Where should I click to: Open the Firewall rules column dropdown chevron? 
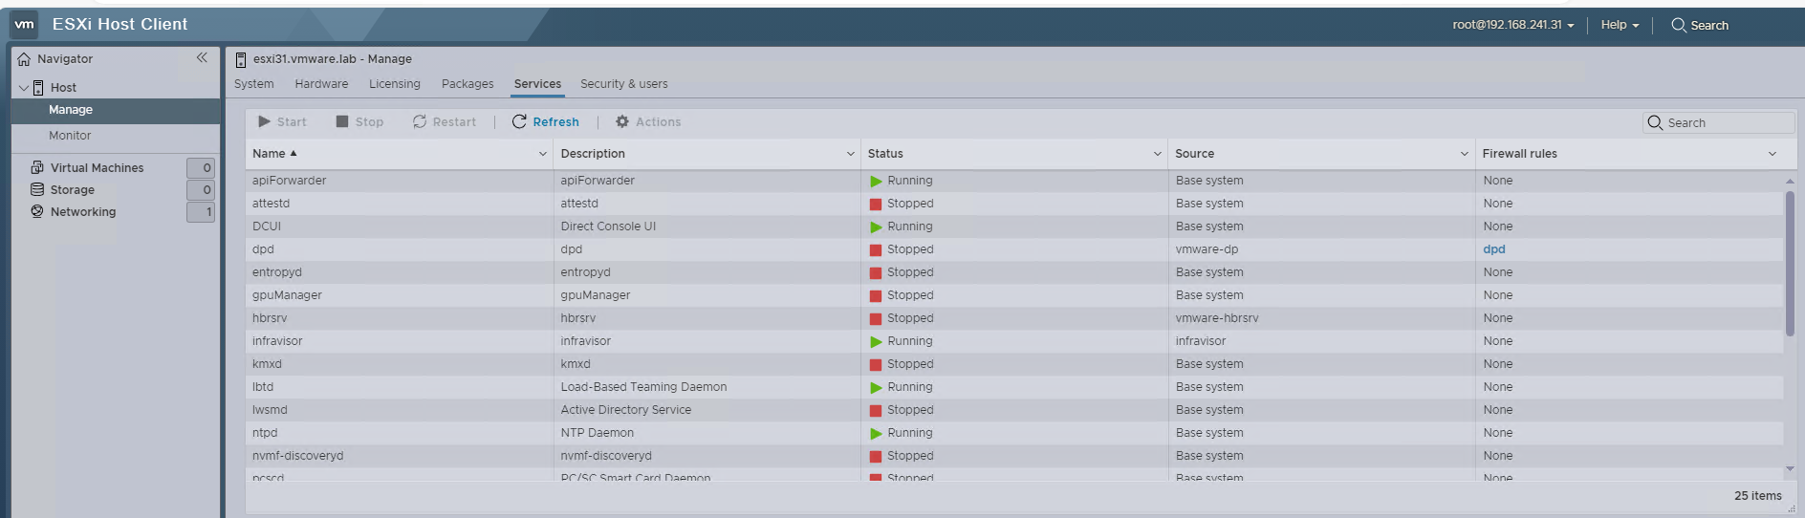(x=1772, y=154)
